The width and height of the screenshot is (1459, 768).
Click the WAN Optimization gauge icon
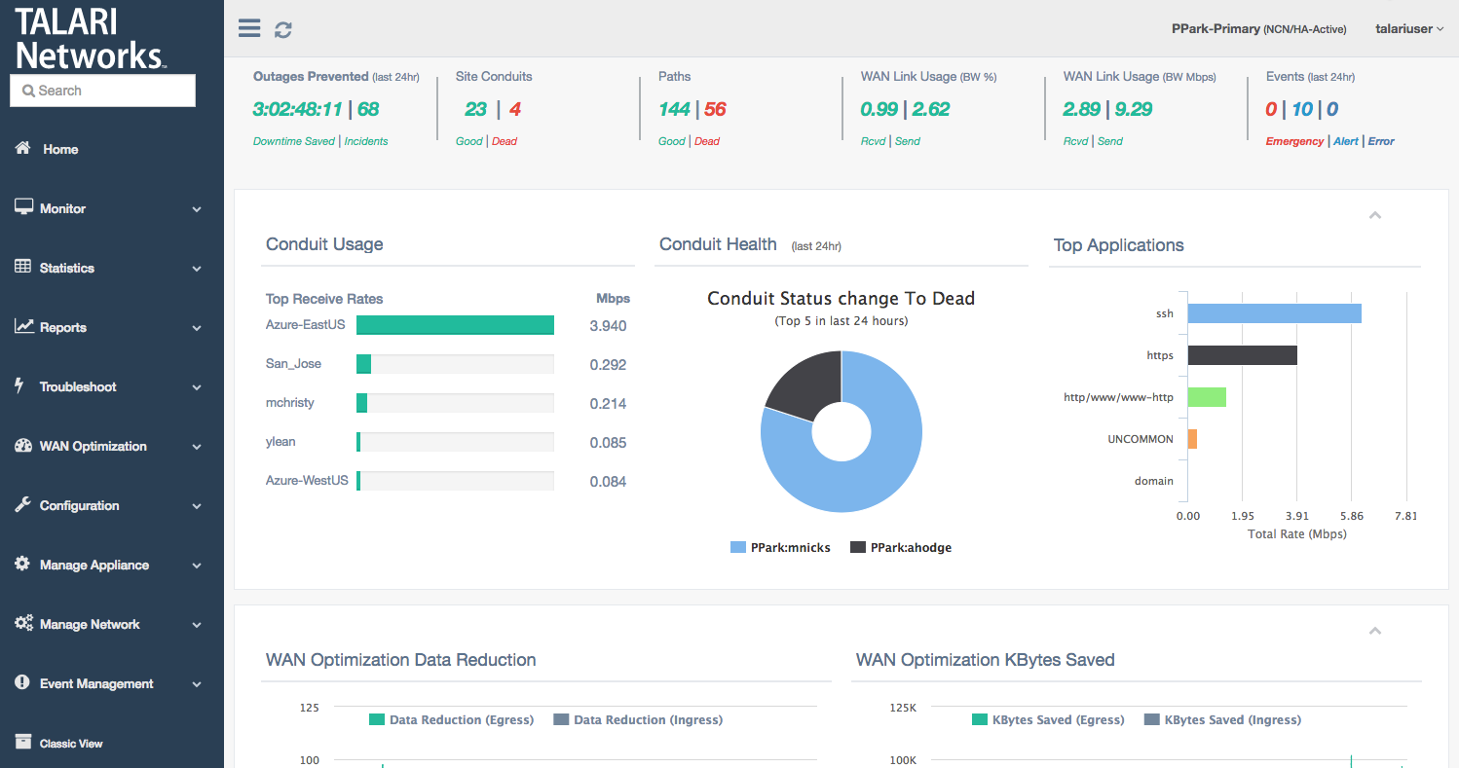23,446
